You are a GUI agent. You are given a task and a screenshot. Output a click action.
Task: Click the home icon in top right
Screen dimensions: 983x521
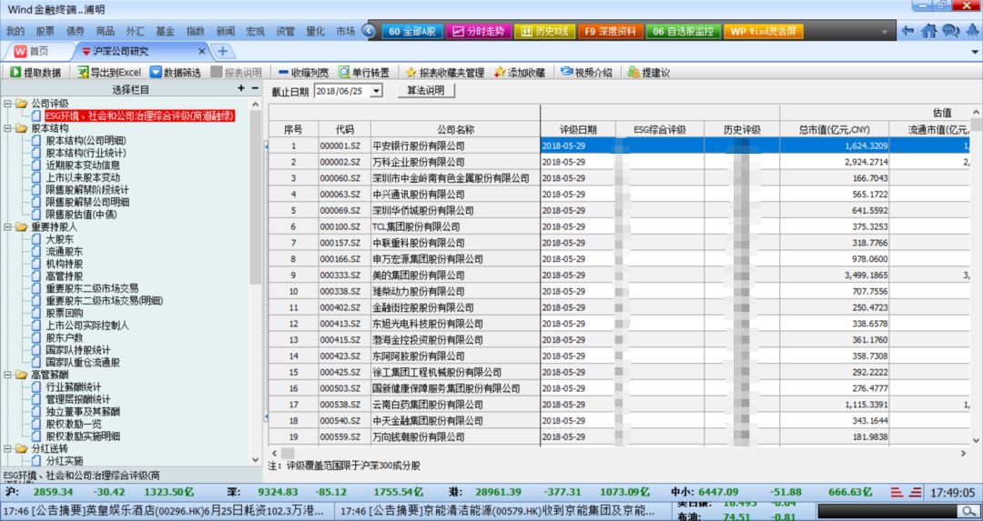(929, 31)
